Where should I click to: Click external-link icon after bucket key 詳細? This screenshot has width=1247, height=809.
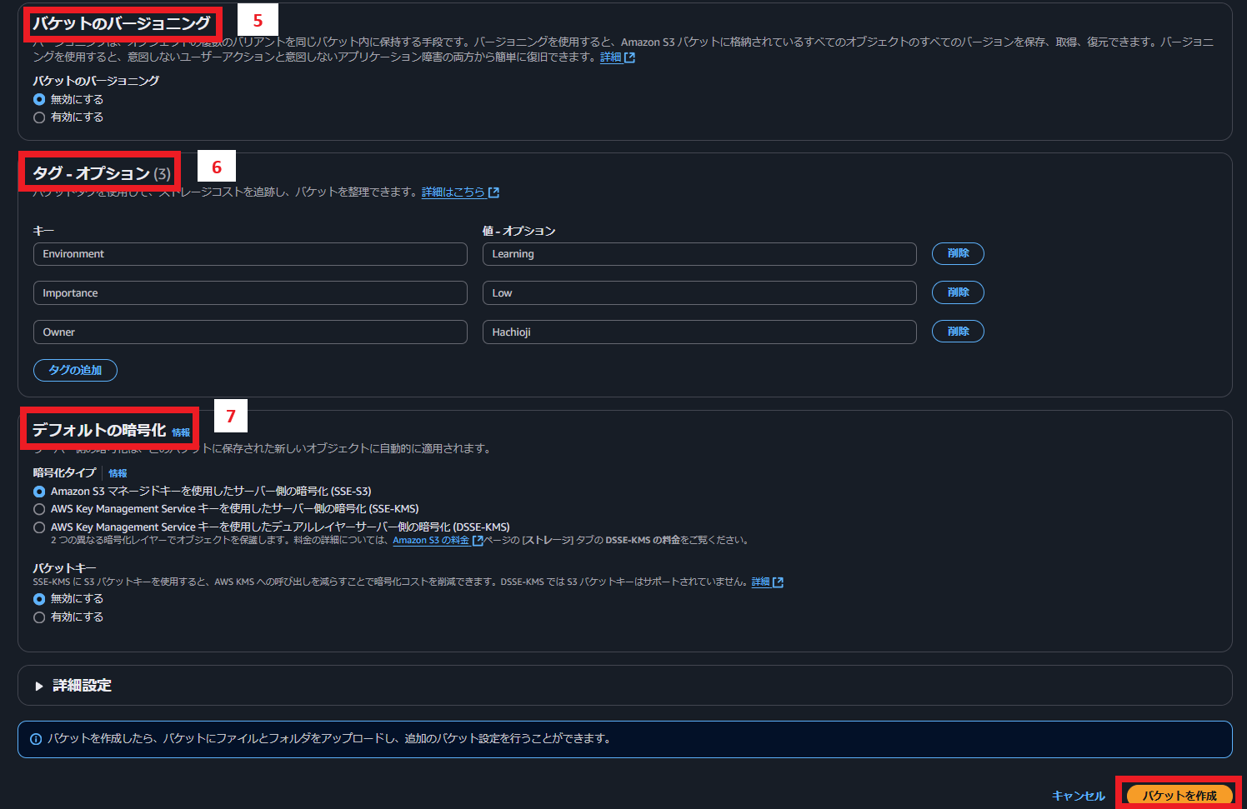click(778, 582)
